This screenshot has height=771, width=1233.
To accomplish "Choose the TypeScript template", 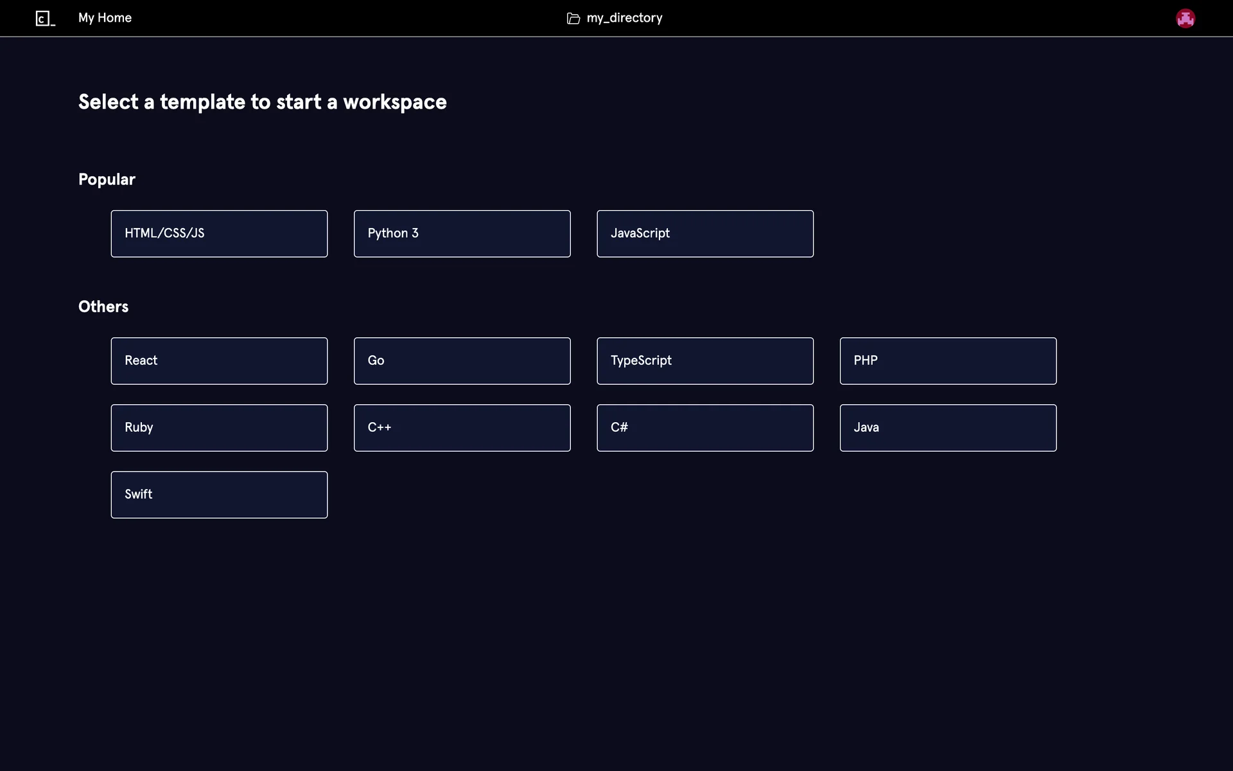I will [x=704, y=361].
